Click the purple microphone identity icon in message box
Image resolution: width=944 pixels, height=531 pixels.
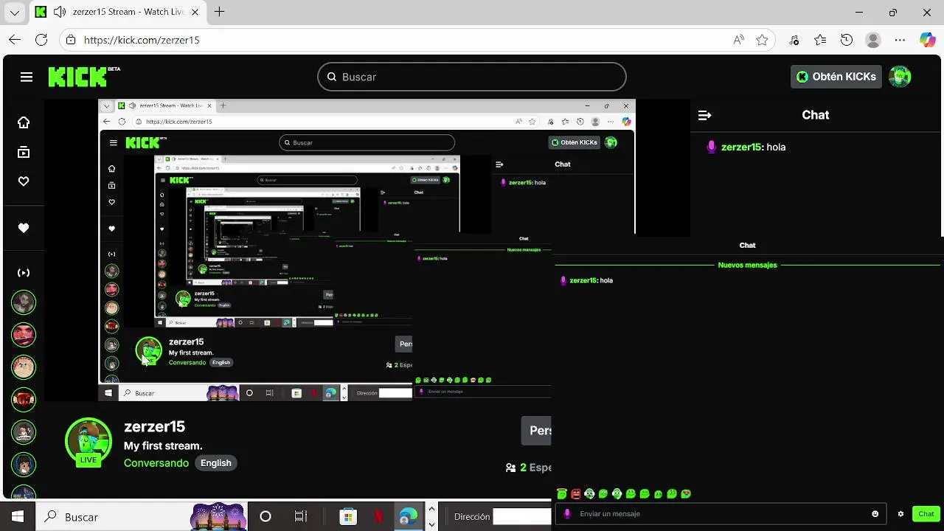click(x=567, y=514)
